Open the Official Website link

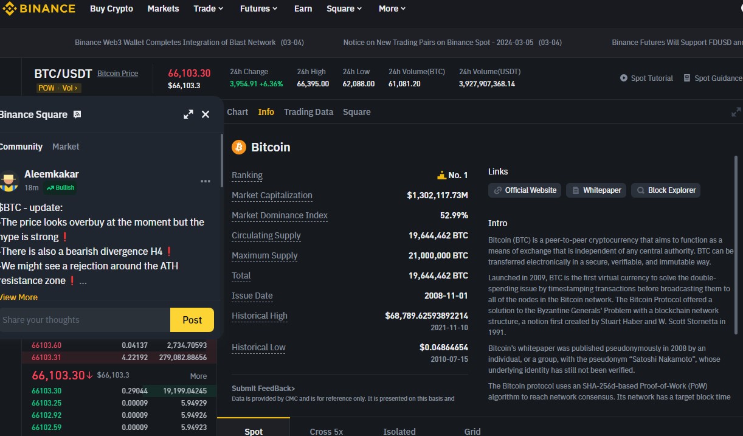[525, 190]
